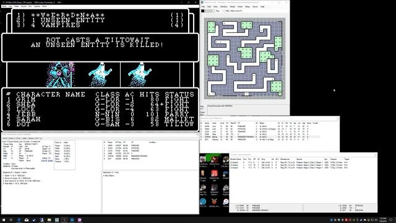The image size is (396, 223).
Task: Click the black color swatch in map toolbar
Action: [x=202, y=11]
